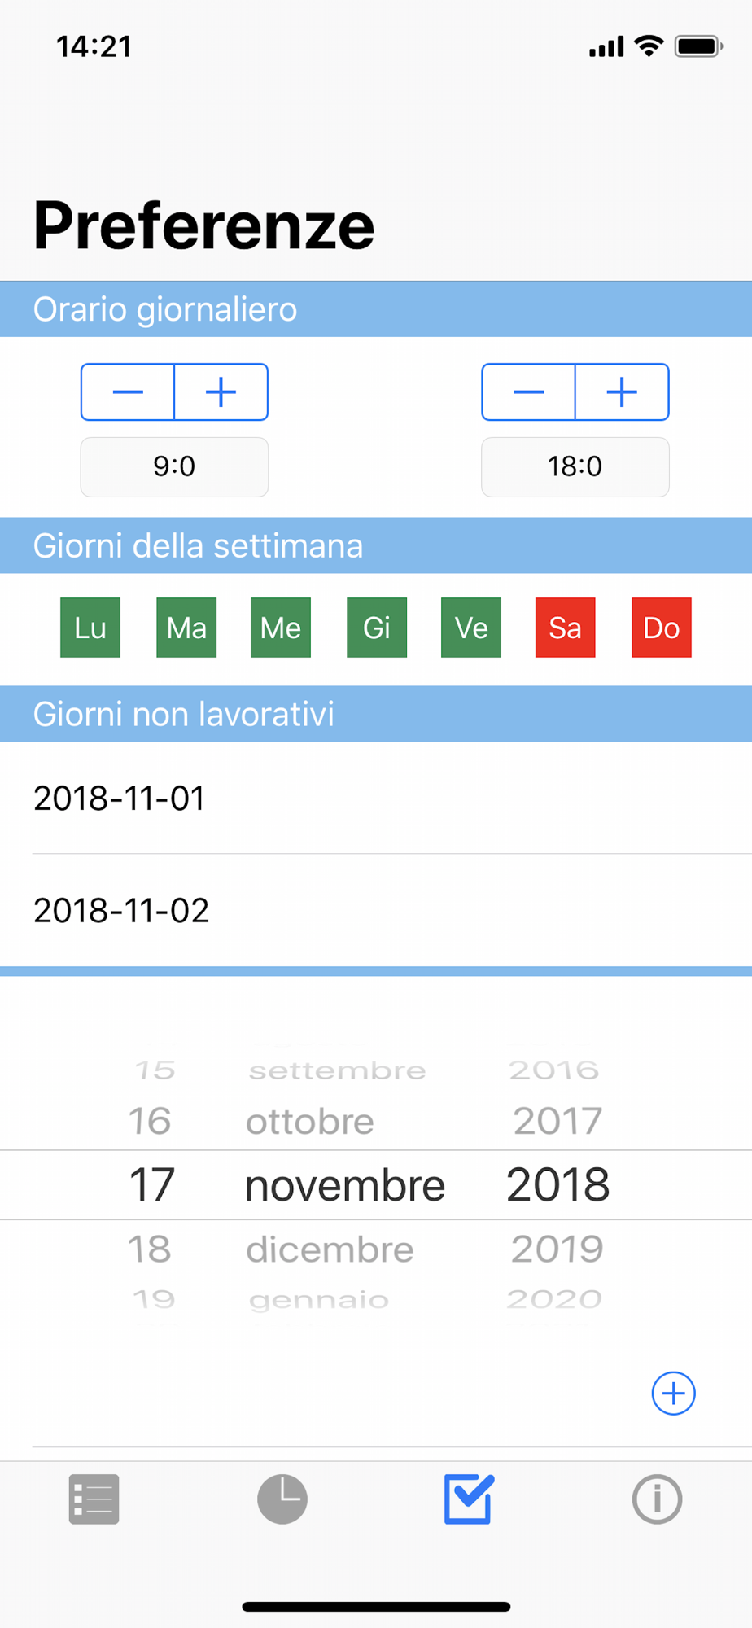
Task: Open the clock tab icon
Action: tap(282, 1499)
